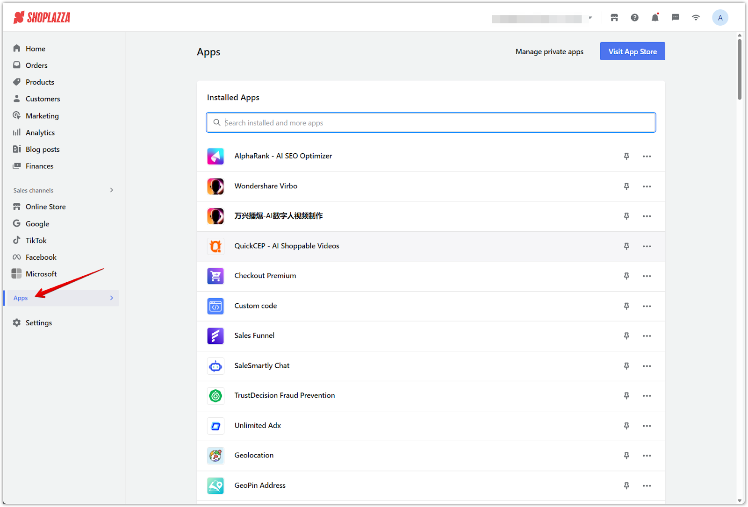
Task: Pin the Wondershare Virbo app
Action: pyautogui.click(x=626, y=186)
